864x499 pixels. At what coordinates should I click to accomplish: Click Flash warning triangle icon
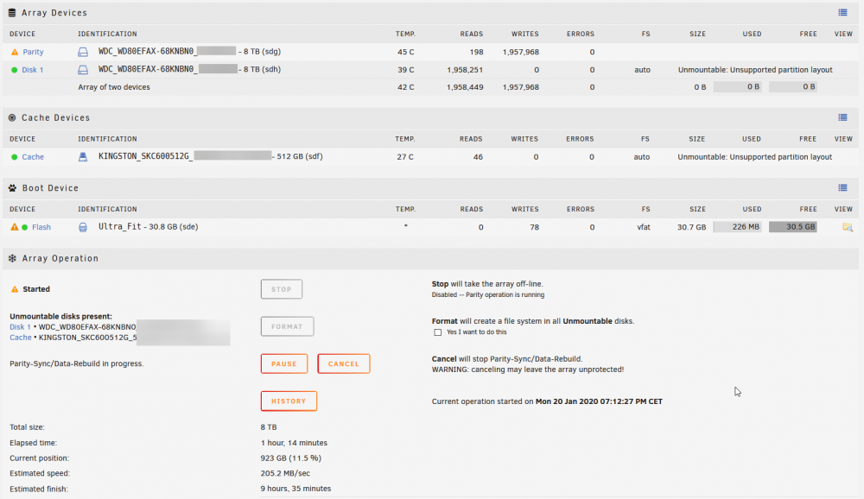pos(15,227)
